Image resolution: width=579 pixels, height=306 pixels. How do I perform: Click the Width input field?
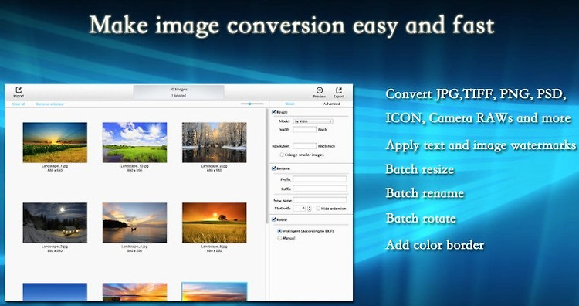coord(305,130)
